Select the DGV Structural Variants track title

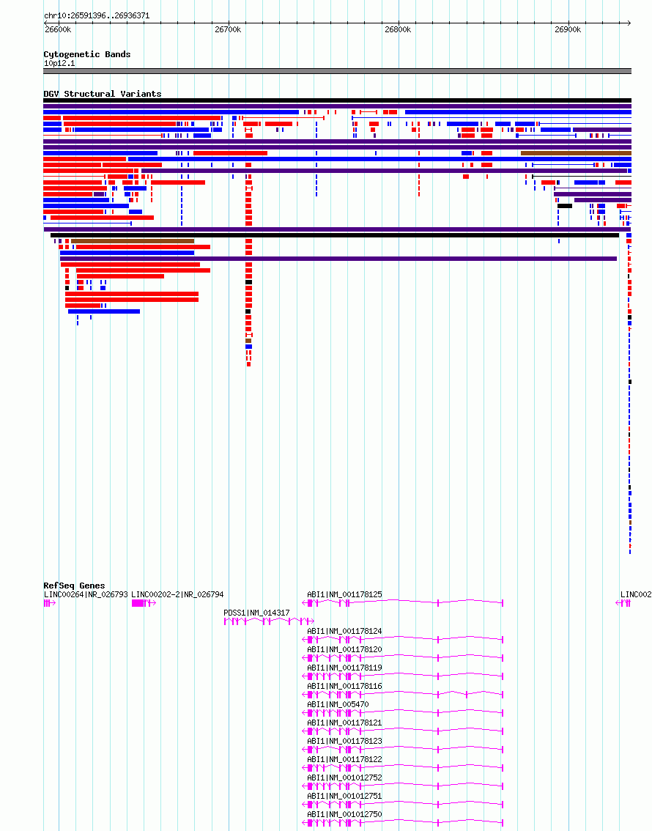(103, 94)
